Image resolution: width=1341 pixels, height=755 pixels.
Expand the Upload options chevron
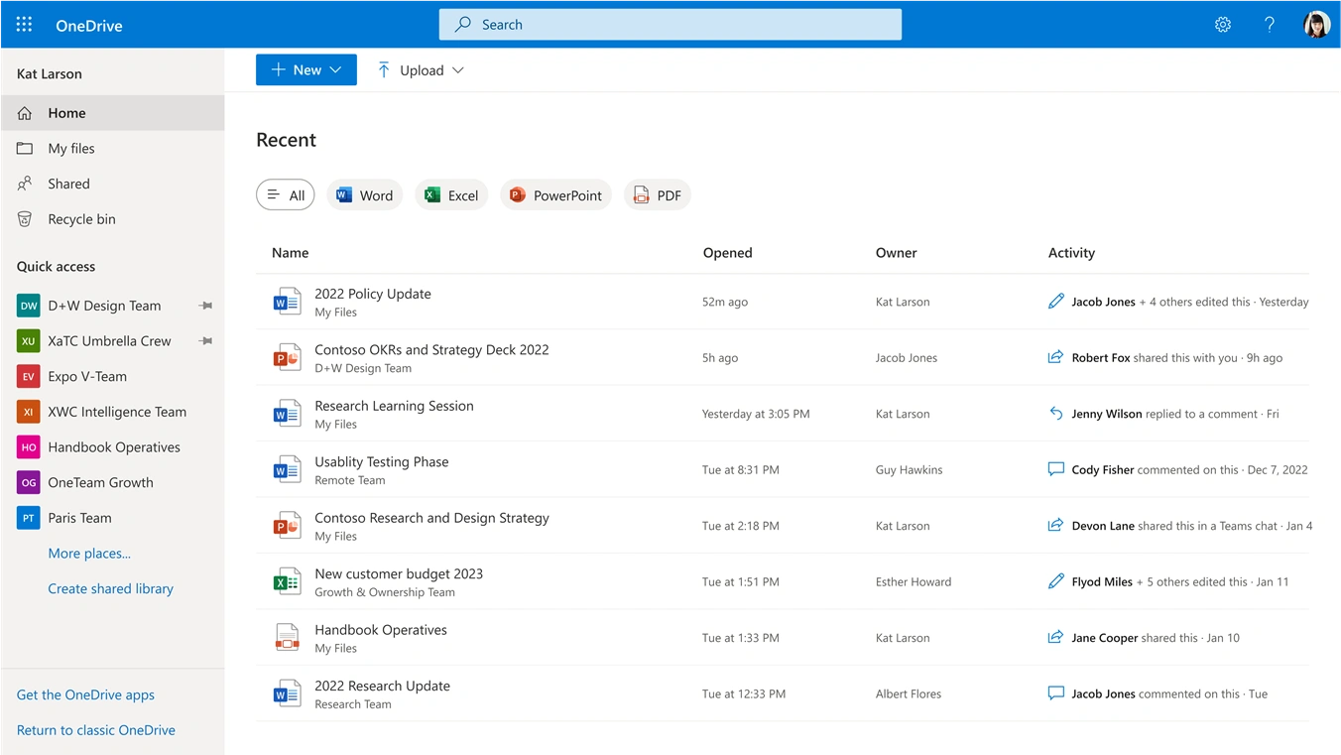(x=457, y=69)
